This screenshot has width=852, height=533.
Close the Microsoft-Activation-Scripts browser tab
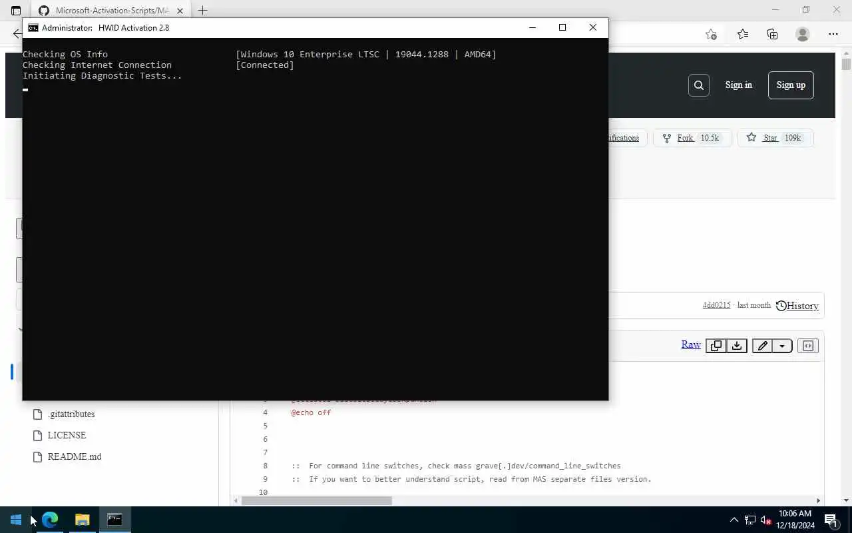click(x=180, y=11)
